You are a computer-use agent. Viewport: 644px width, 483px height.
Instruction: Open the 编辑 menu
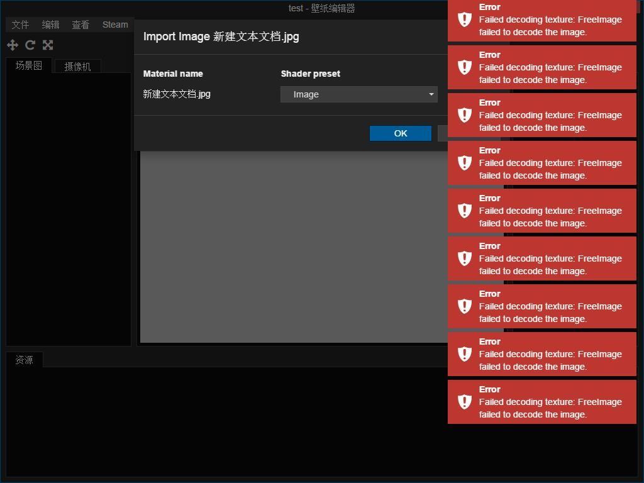tap(50, 25)
